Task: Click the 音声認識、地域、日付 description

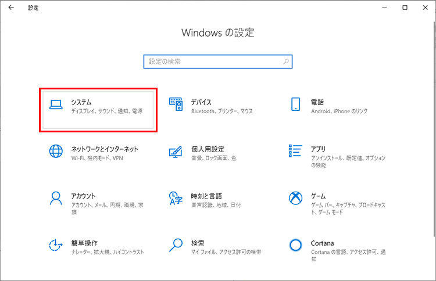Action: [x=216, y=205]
